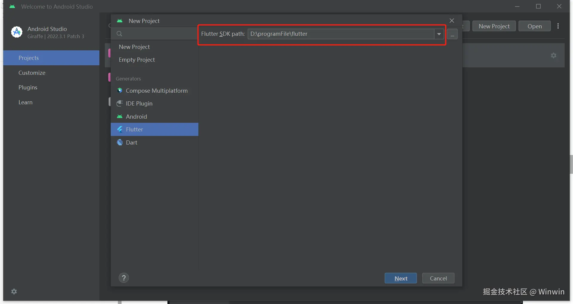Screen dimensions: 573x304
Task: Open the Projects tab in welcome window
Action: (x=51, y=58)
